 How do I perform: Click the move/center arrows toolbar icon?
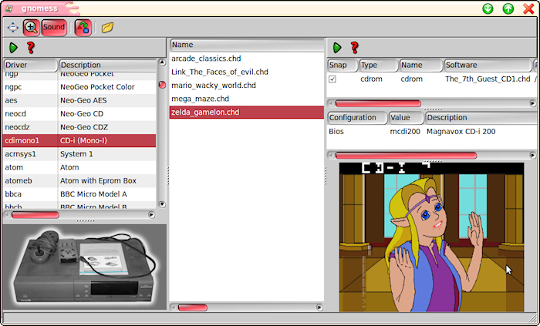(13, 27)
